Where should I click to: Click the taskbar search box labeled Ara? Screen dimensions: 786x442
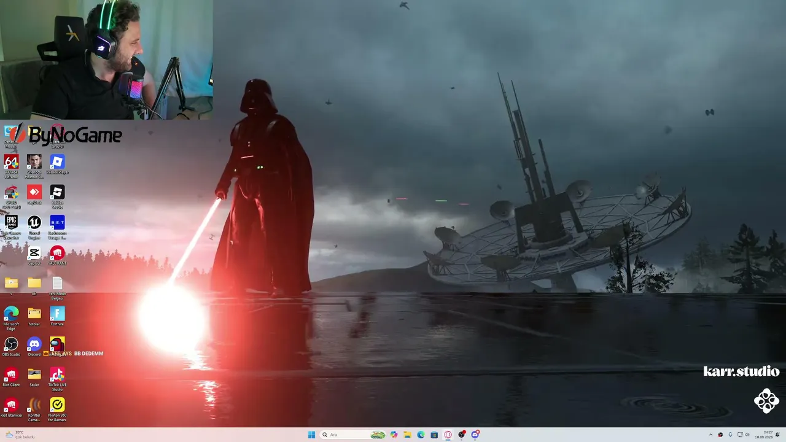(353, 435)
